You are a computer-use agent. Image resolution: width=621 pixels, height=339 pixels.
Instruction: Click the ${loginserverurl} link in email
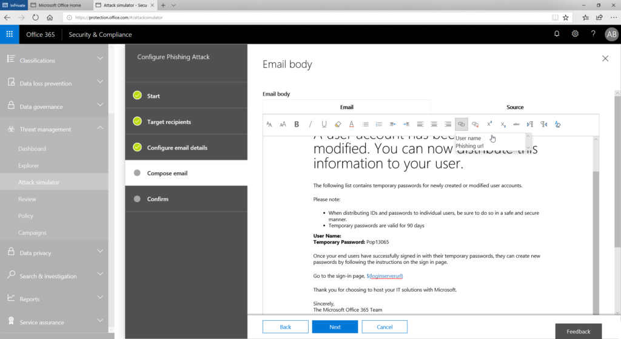pyautogui.click(x=384, y=276)
